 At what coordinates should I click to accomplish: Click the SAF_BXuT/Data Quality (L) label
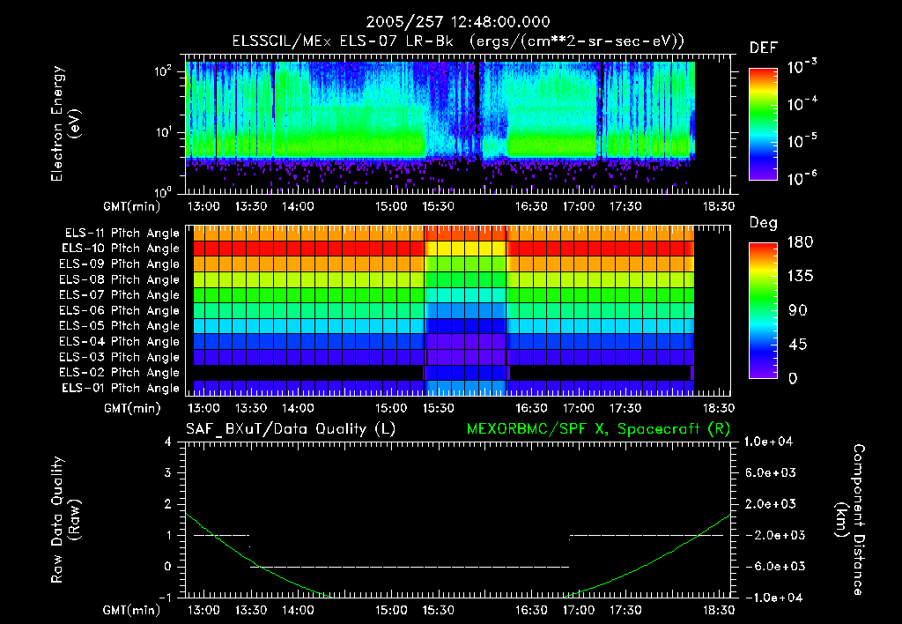291,429
